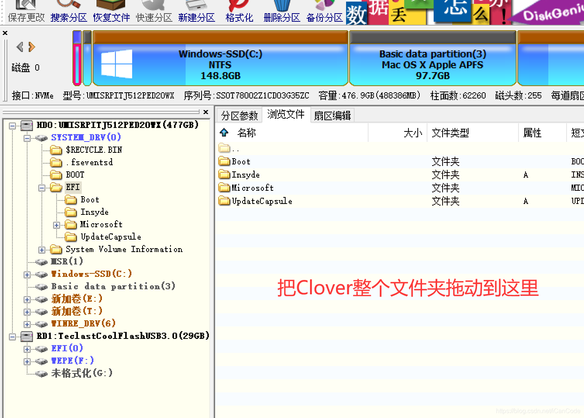Select Boot folder in file list
Image resolution: width=584 pixels, height=418 pixels.
pos(234,161)
